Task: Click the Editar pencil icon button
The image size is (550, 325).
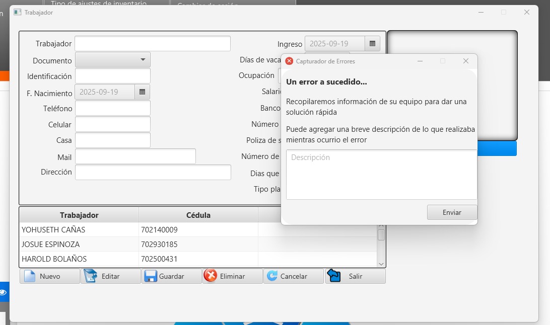Action: coord(111,276)
